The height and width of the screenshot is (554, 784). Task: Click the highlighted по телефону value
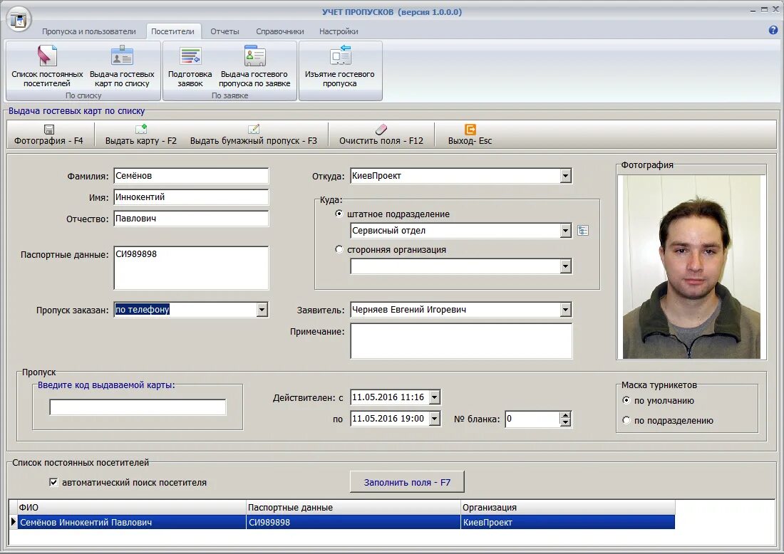coord(143,310)
